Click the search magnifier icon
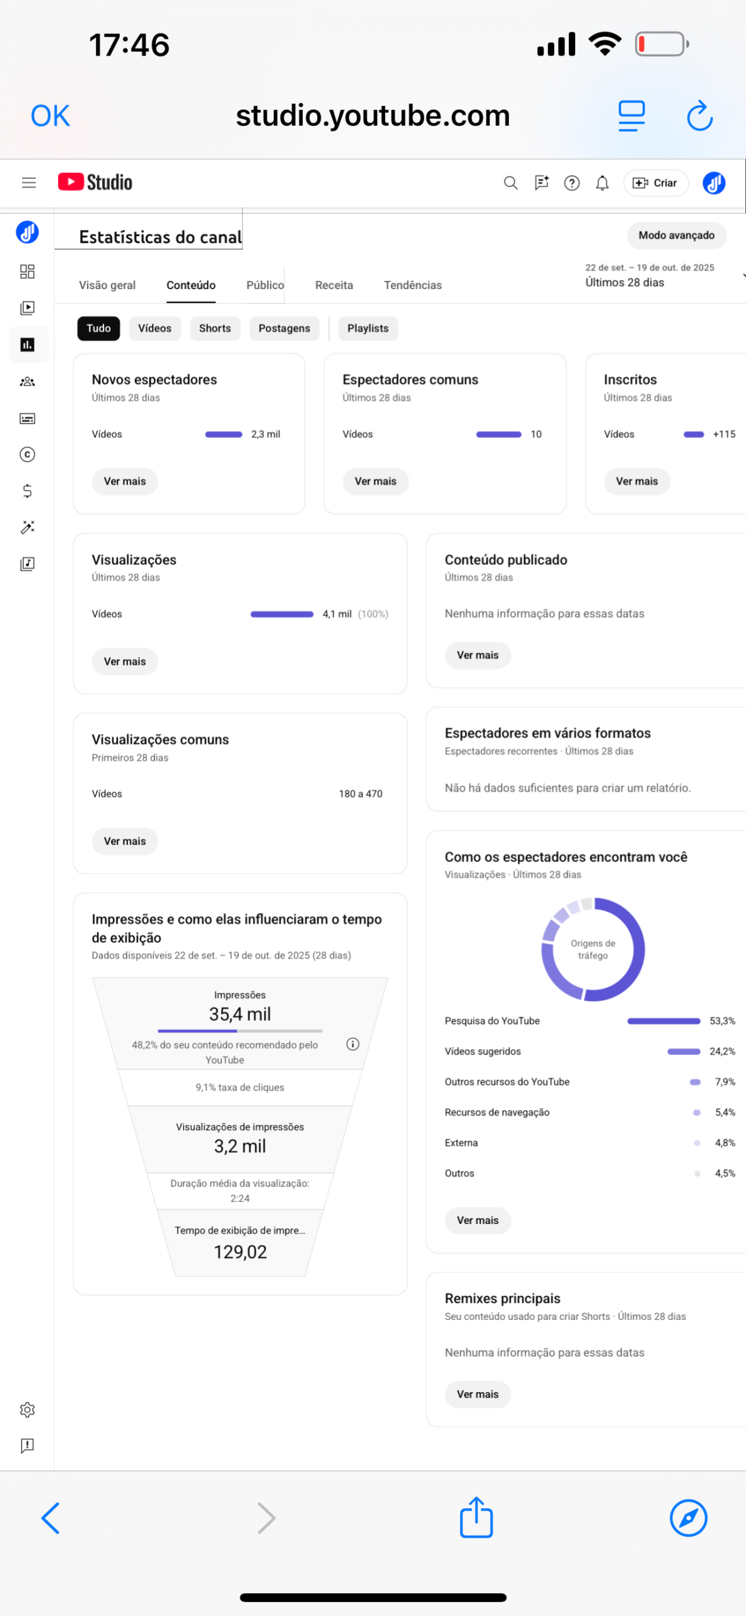 (x=510, y=183)
